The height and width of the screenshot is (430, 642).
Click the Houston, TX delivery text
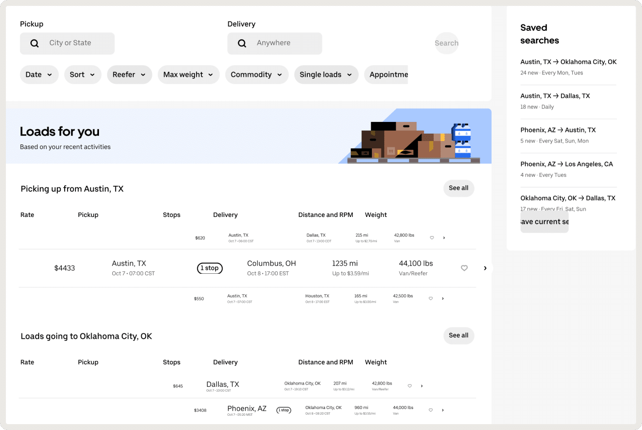click(317, 296)
